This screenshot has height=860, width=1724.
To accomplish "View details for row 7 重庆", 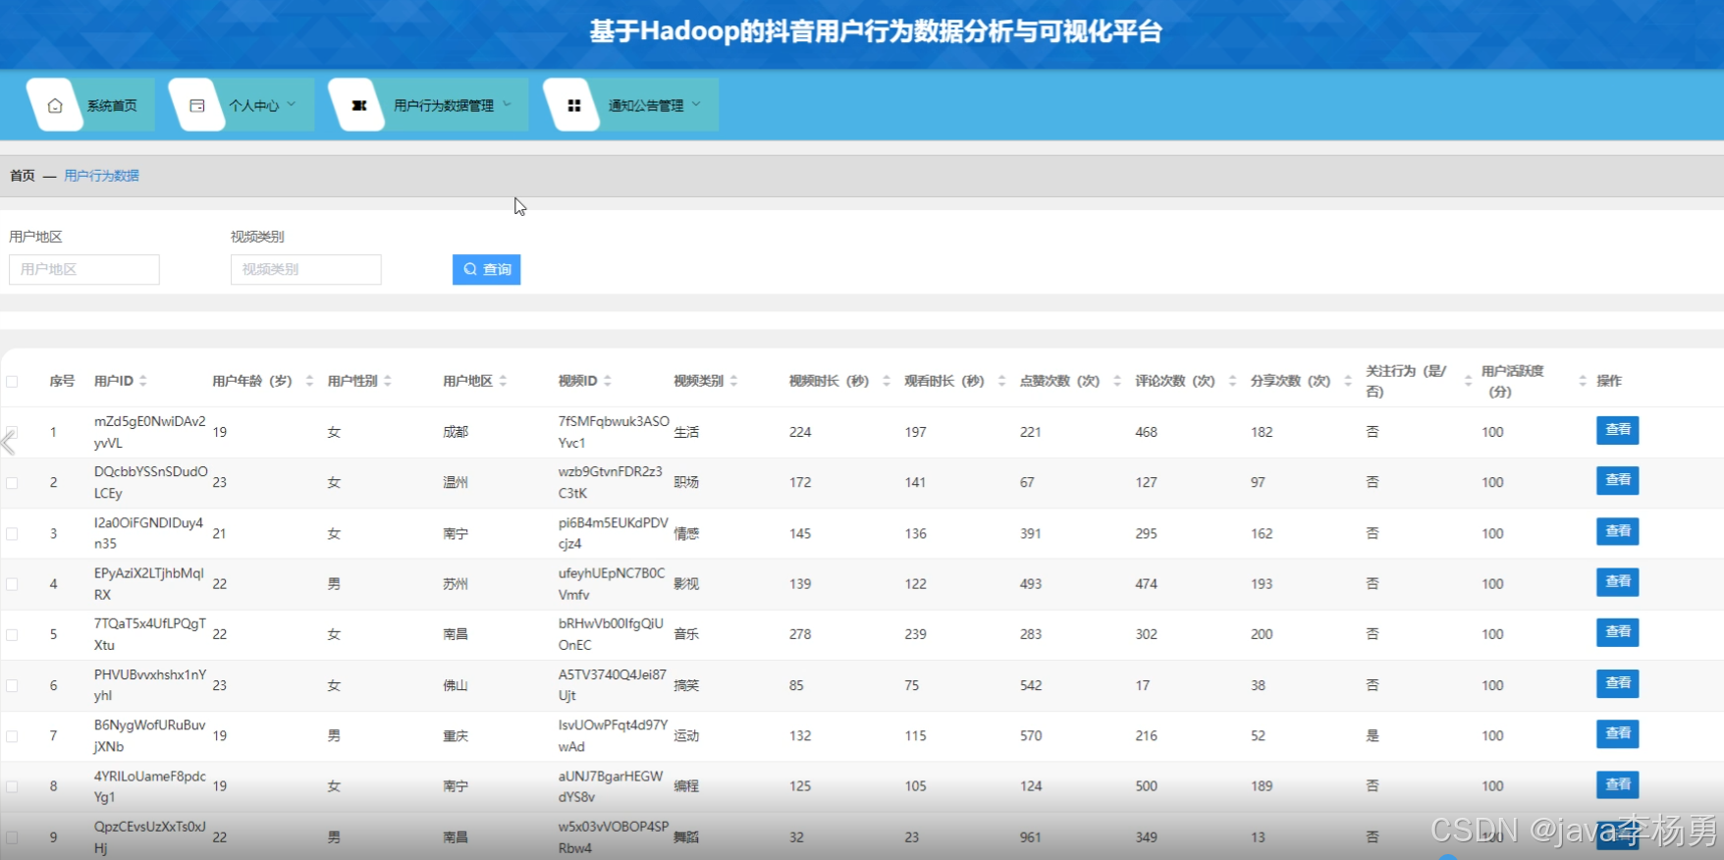I will (x=1617, y=733).
